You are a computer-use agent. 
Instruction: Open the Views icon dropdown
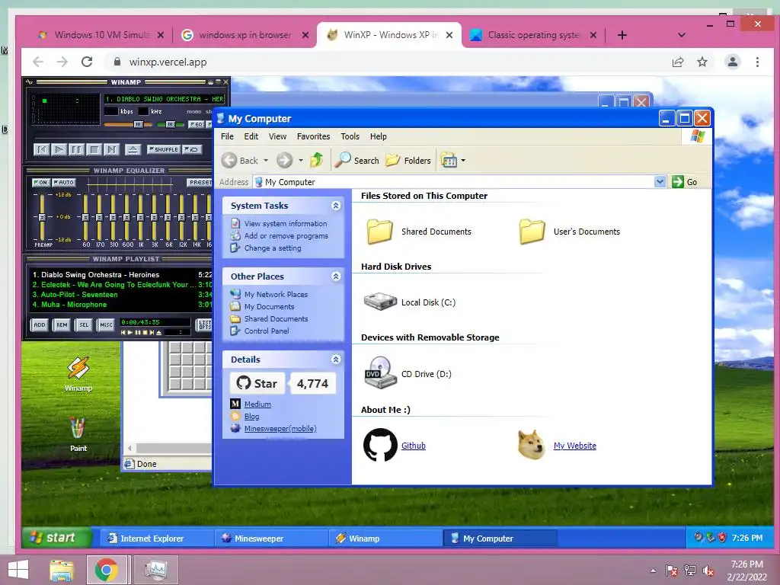(452, 160)
